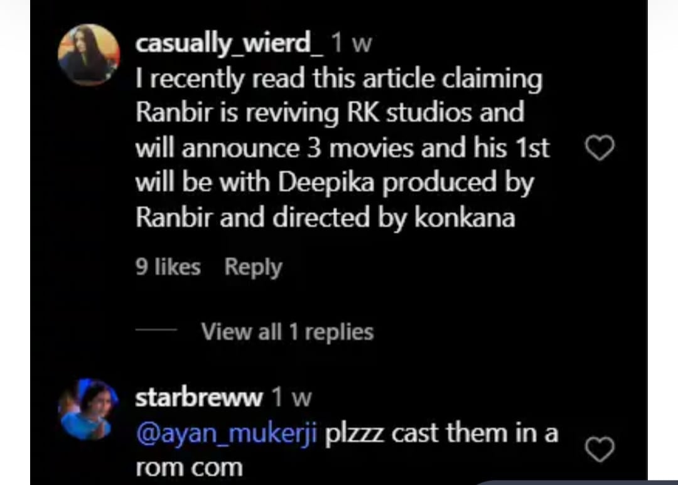Reply to casually_wierd_ comment

tap(253, 267)
